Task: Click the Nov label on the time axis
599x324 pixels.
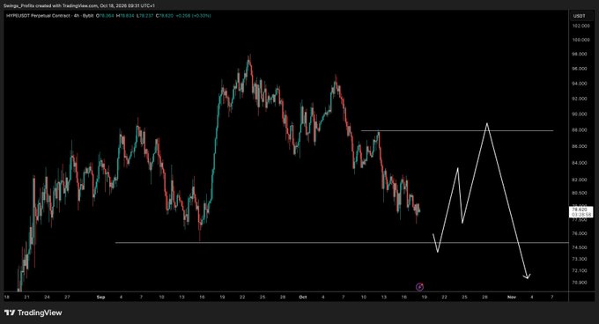Action: coord(512,297)
